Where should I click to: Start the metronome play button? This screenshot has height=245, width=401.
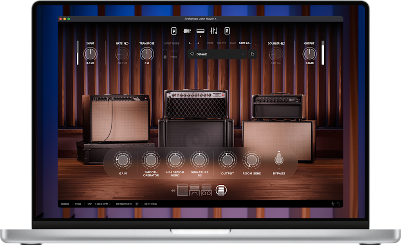(x=137, y=204)
